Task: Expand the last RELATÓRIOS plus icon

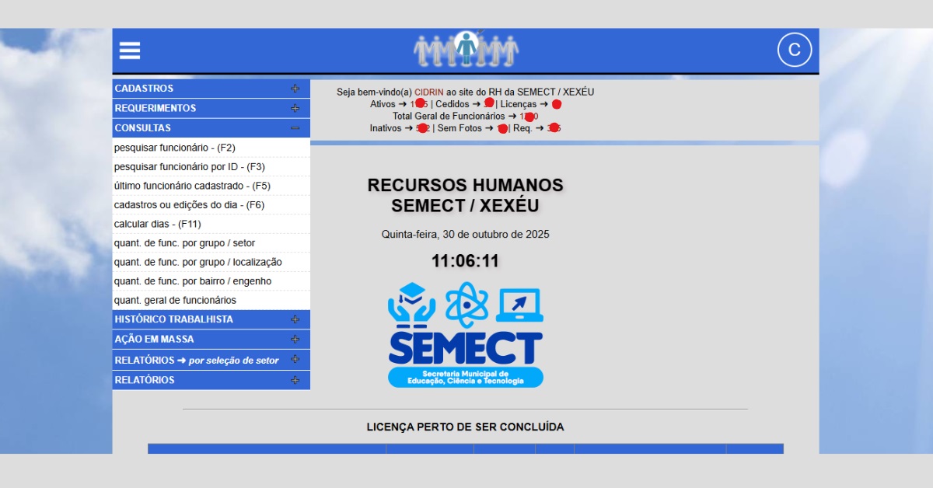Action: (x=295, y=380)
